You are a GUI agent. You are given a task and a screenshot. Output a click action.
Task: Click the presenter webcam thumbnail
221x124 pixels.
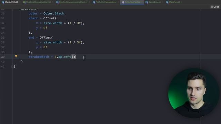(x=194, y=93)
